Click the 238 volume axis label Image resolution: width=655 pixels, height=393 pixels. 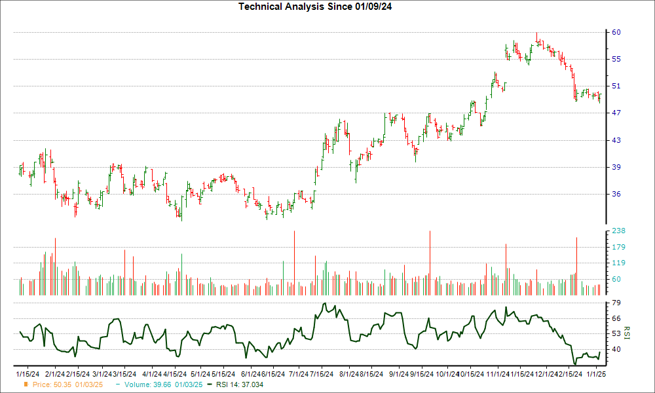tap(618, 231)
